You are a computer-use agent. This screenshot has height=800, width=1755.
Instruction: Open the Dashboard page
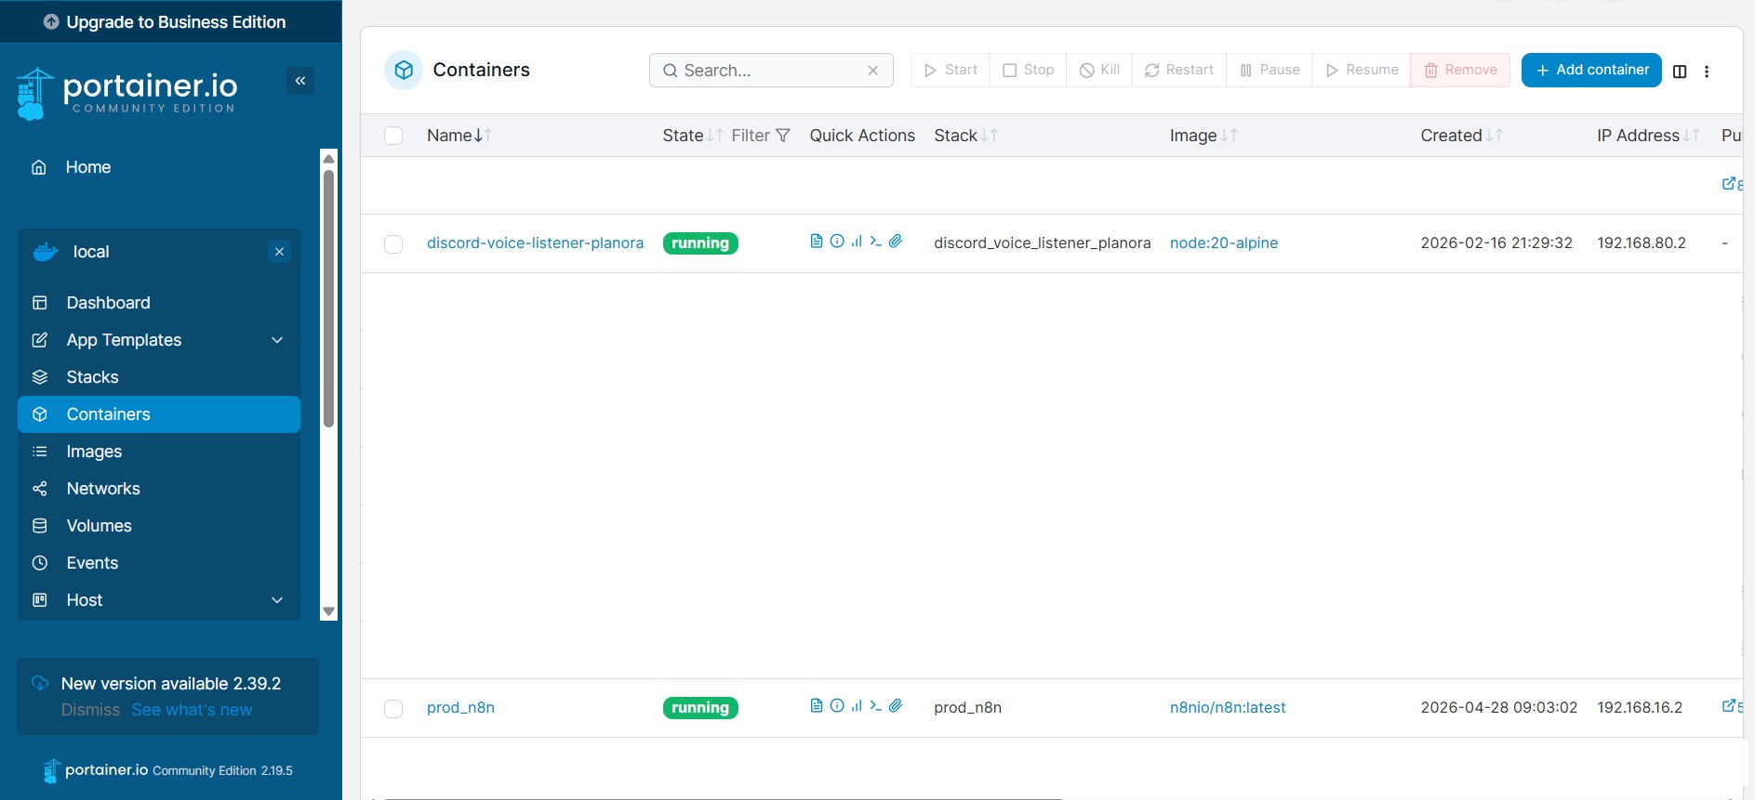[159, 303]
